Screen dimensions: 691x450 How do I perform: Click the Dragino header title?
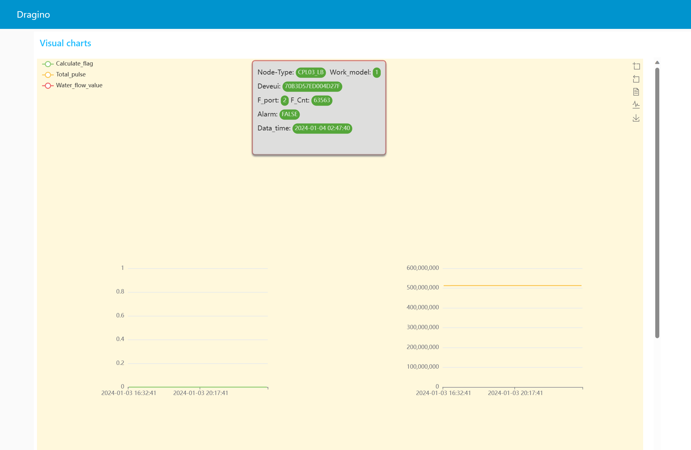tap(33, 15)
